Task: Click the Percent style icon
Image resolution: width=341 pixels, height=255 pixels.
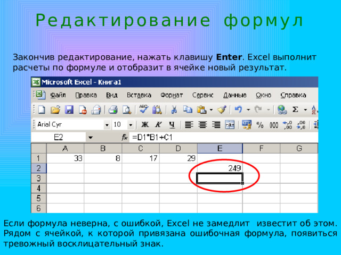Action: [x=260, y=125]
